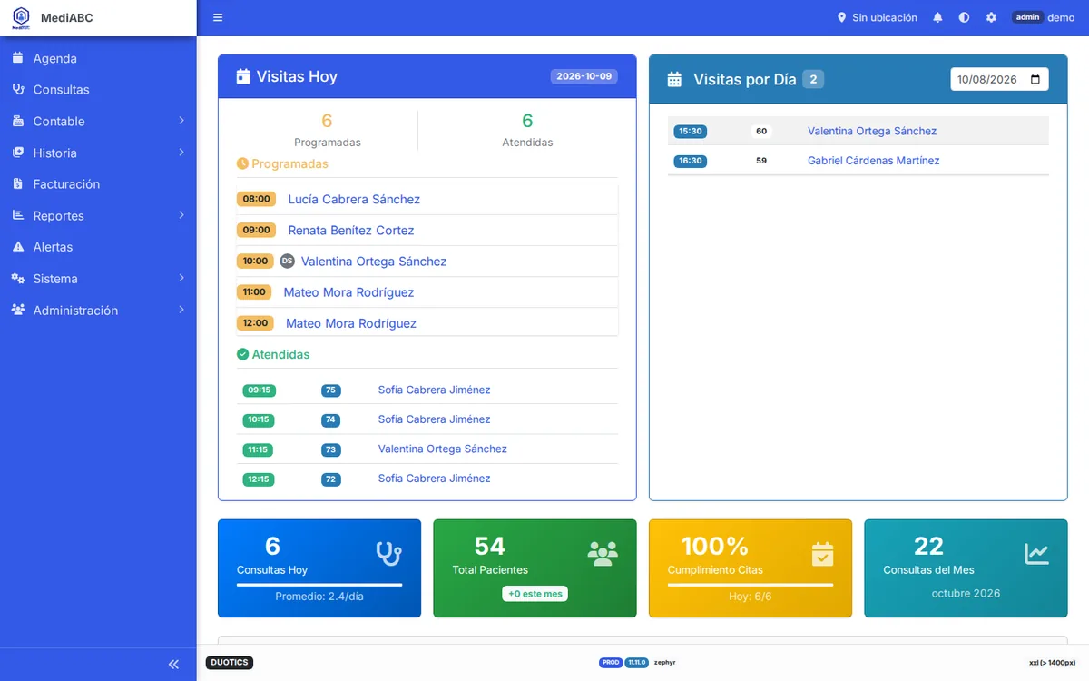Open the date picker calendar icon
The width and height of the screenshot is (1089, 681).
[x=1035, y=80]
